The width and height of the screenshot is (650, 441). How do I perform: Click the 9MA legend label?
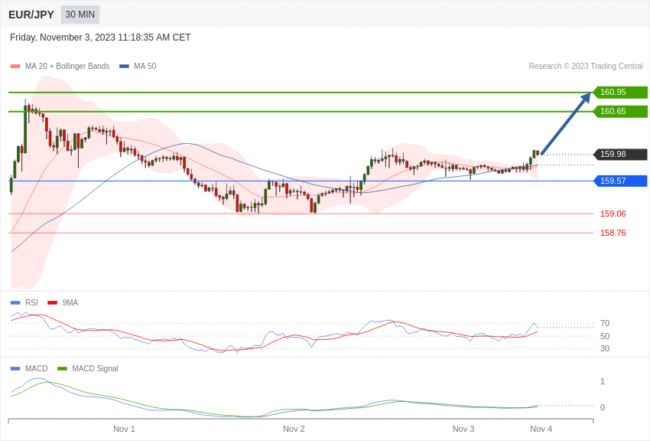[70, 302]
